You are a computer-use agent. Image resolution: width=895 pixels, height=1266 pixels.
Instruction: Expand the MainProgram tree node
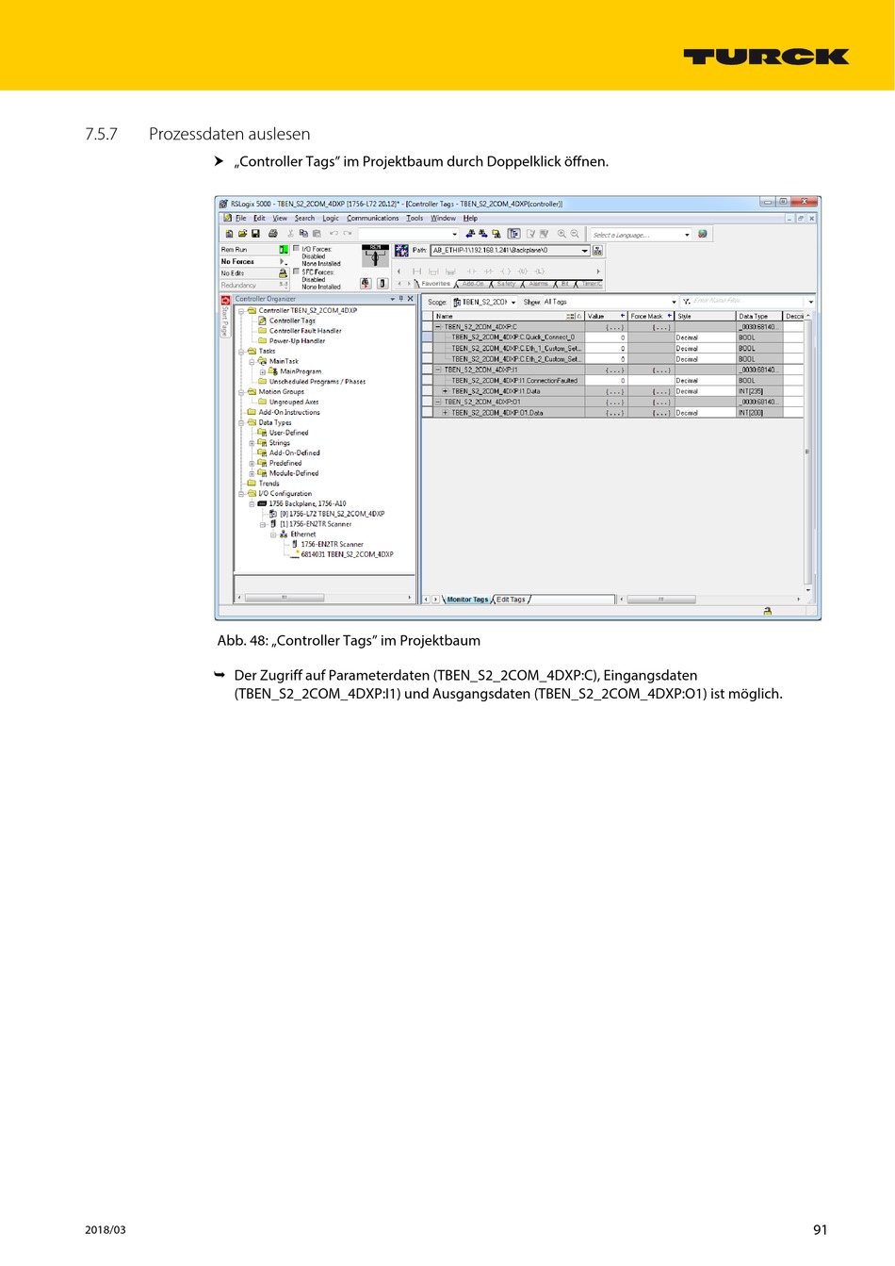pos(262,371)
